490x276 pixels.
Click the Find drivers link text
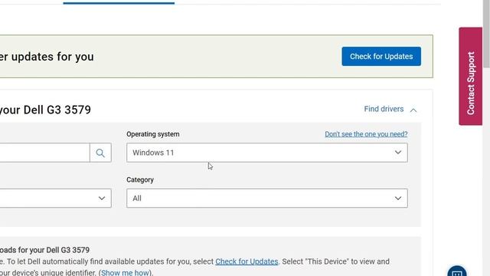(x=384, y=109)
